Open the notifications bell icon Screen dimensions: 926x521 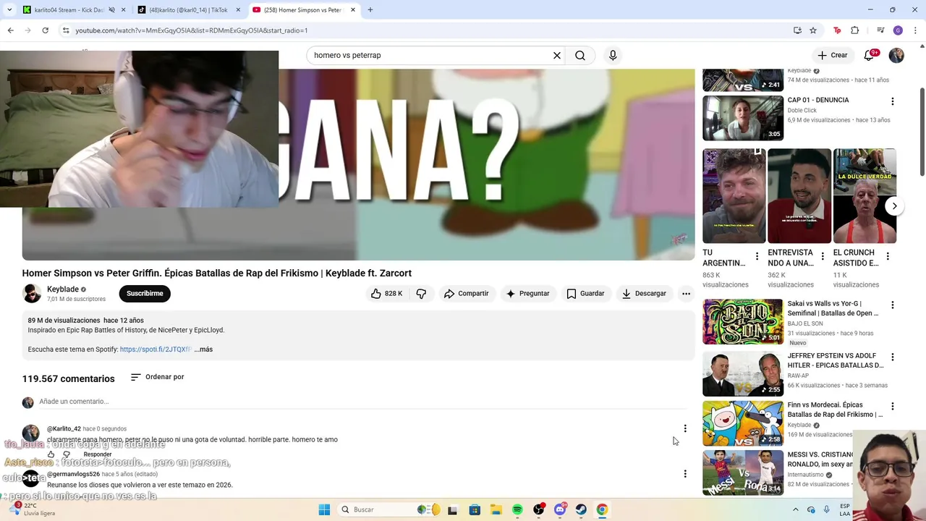869,55
